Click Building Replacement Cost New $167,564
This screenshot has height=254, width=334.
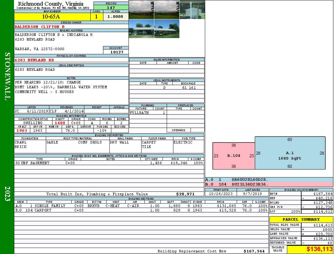pos(254,251)
